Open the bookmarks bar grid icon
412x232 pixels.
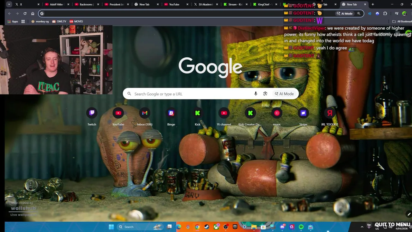[x=23, y=21]
